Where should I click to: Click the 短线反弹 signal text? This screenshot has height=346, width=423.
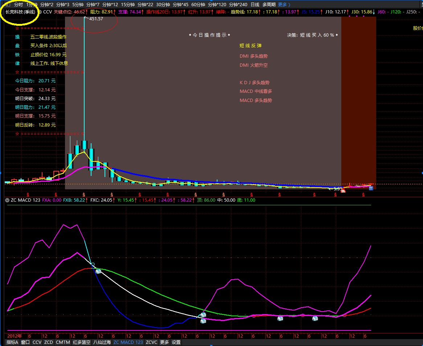click(251, 46)
